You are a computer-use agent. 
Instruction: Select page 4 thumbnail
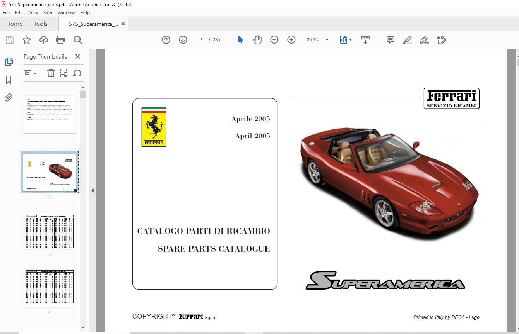pos(50,288)
